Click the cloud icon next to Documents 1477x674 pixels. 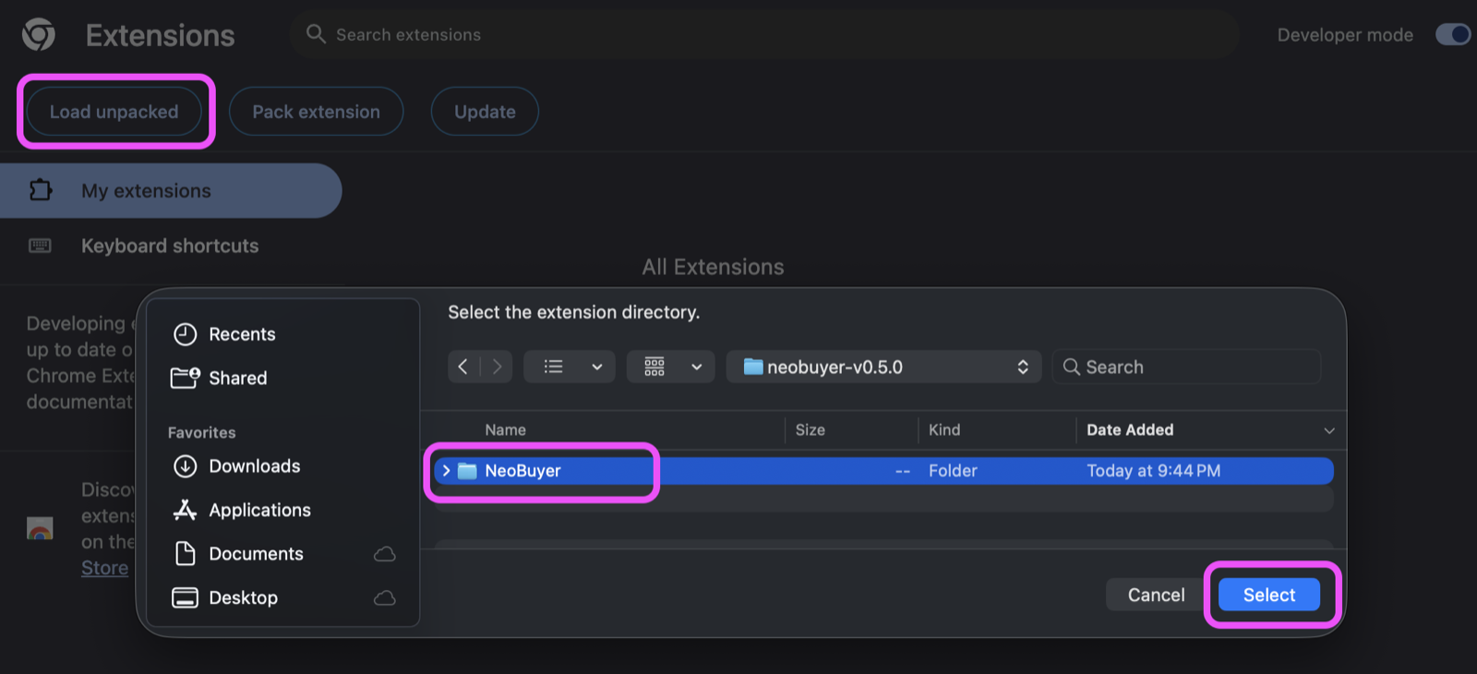(385, 554)
